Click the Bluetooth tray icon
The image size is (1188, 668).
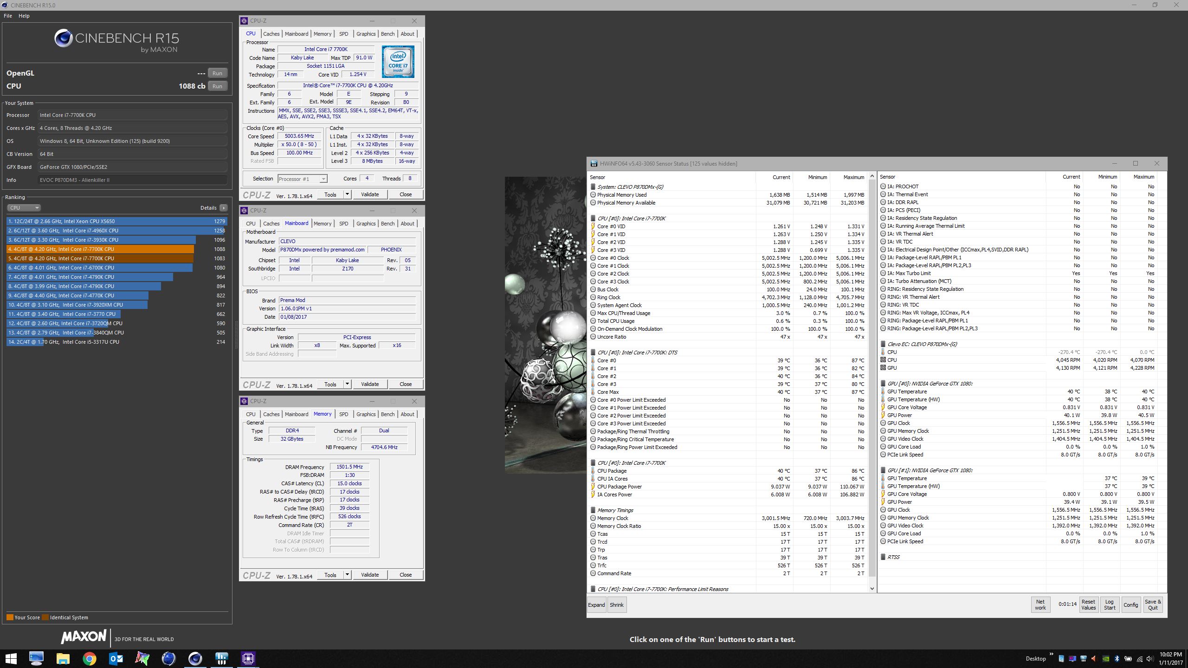pyautogui.click(x=1117, y=659)
